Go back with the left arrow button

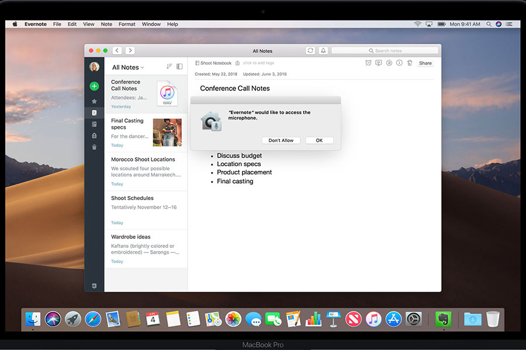coord(117,51)
